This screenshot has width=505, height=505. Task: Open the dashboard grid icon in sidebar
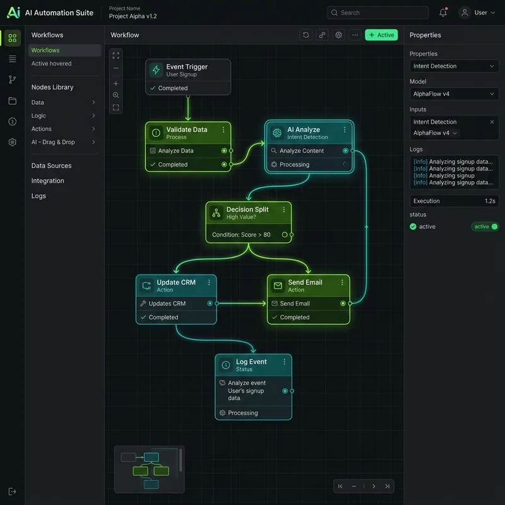[x=12, y=38]
